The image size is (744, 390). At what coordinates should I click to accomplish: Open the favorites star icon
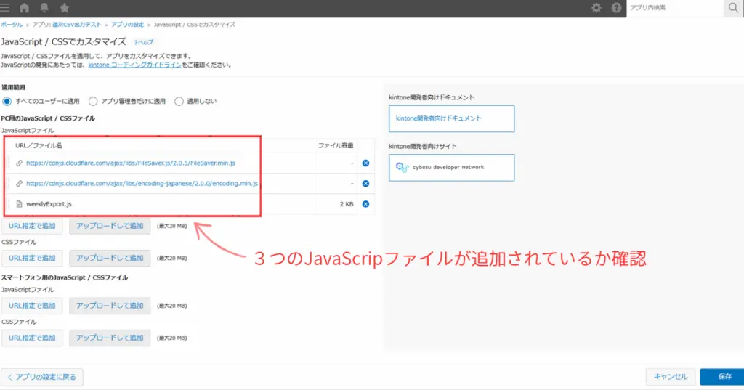point(65,7)
